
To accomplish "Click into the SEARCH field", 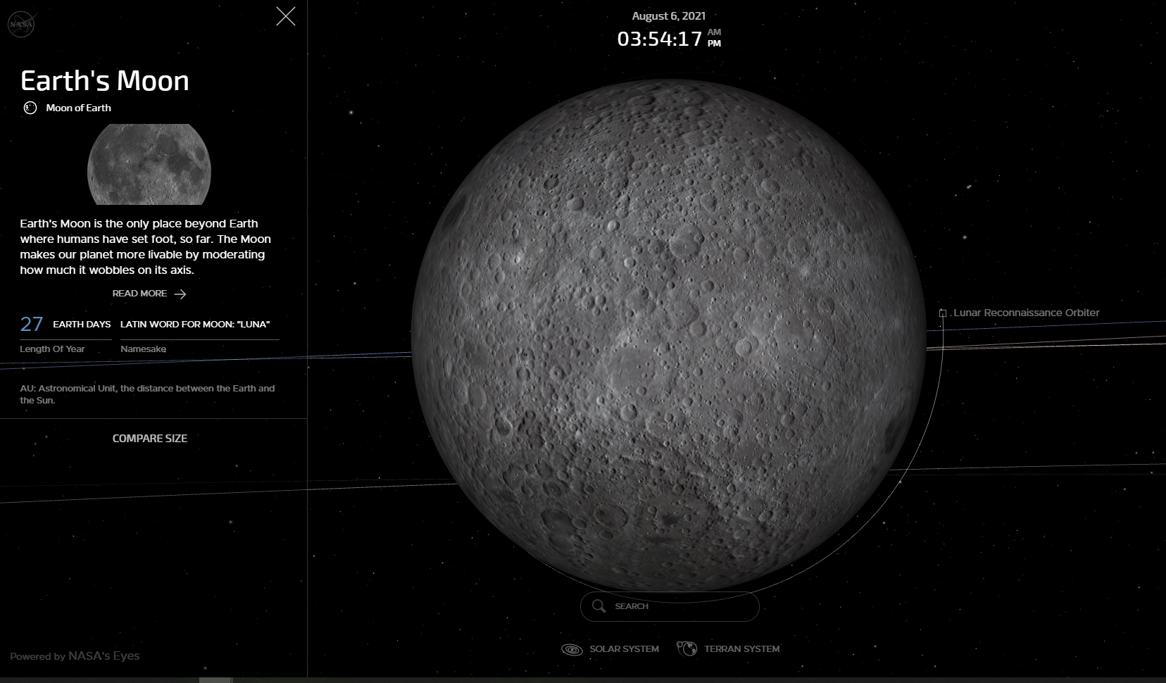I will (x=670, y=606).
